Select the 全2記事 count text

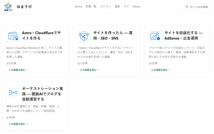pyautogui.click(x=153, y=63)
